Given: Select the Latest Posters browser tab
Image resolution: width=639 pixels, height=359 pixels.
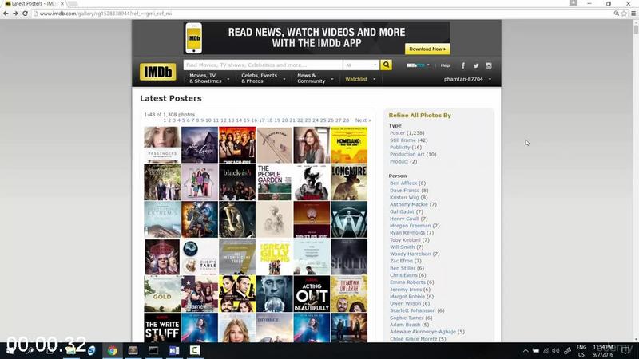Looking at the screenshot, I should pyautogui.click(x=34, y=4).
